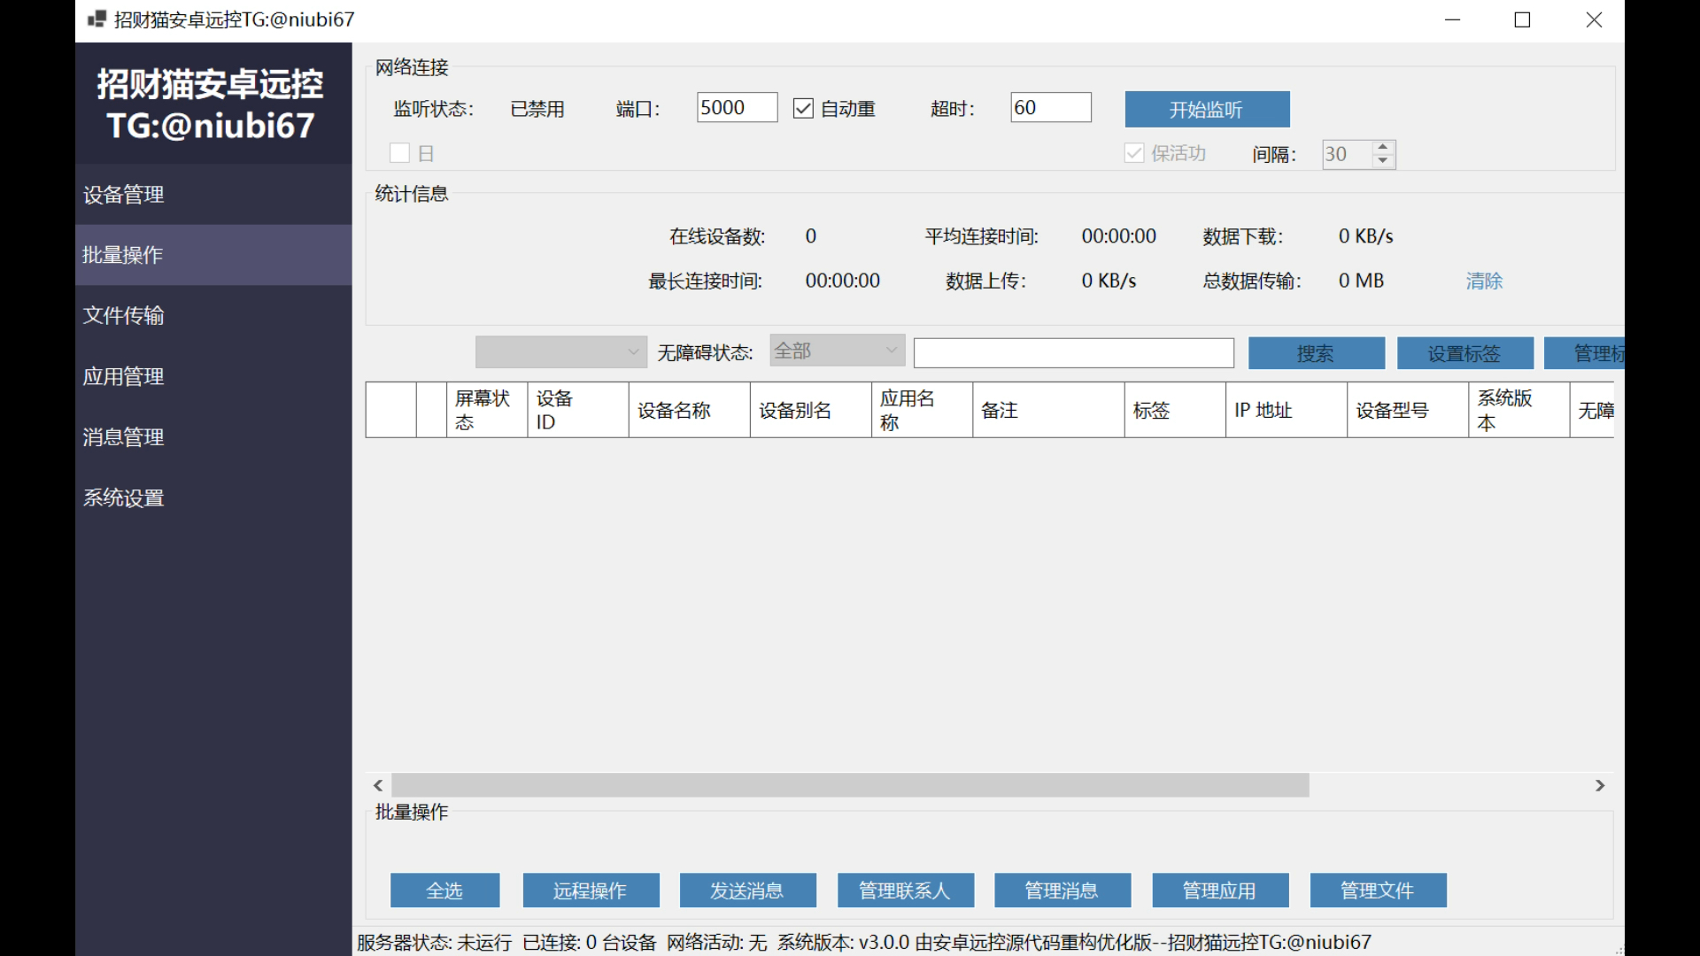This screenshot has height=956, width=1700.
Task: Click the 设置标签 button
Action: [x=1464, y=353]
